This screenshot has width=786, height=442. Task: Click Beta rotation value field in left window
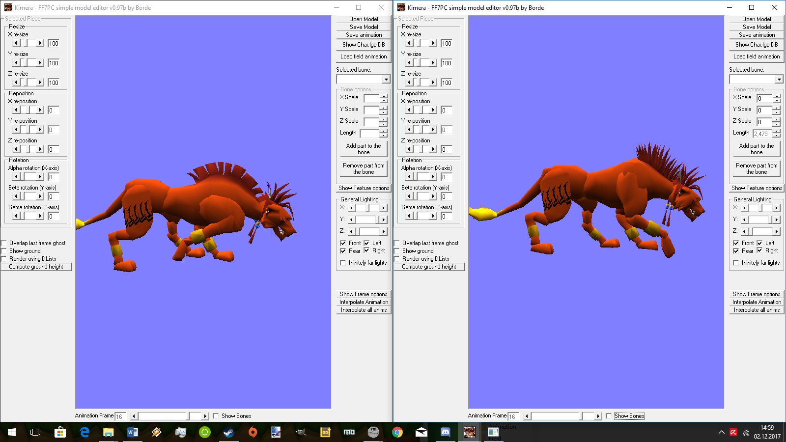[54, 196]
